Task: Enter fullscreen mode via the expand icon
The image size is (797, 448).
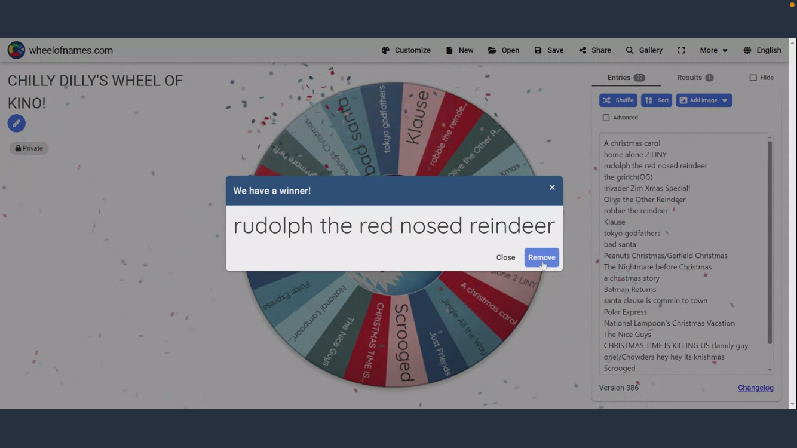Action: pyautogui.click(x=681, y=50)
